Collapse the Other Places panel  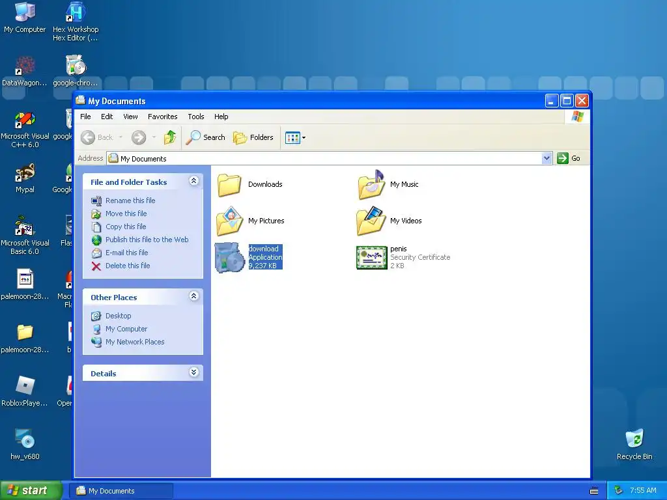[x=193, y=296]
